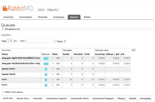Open the Commercial Support footer link

(103, 98)
